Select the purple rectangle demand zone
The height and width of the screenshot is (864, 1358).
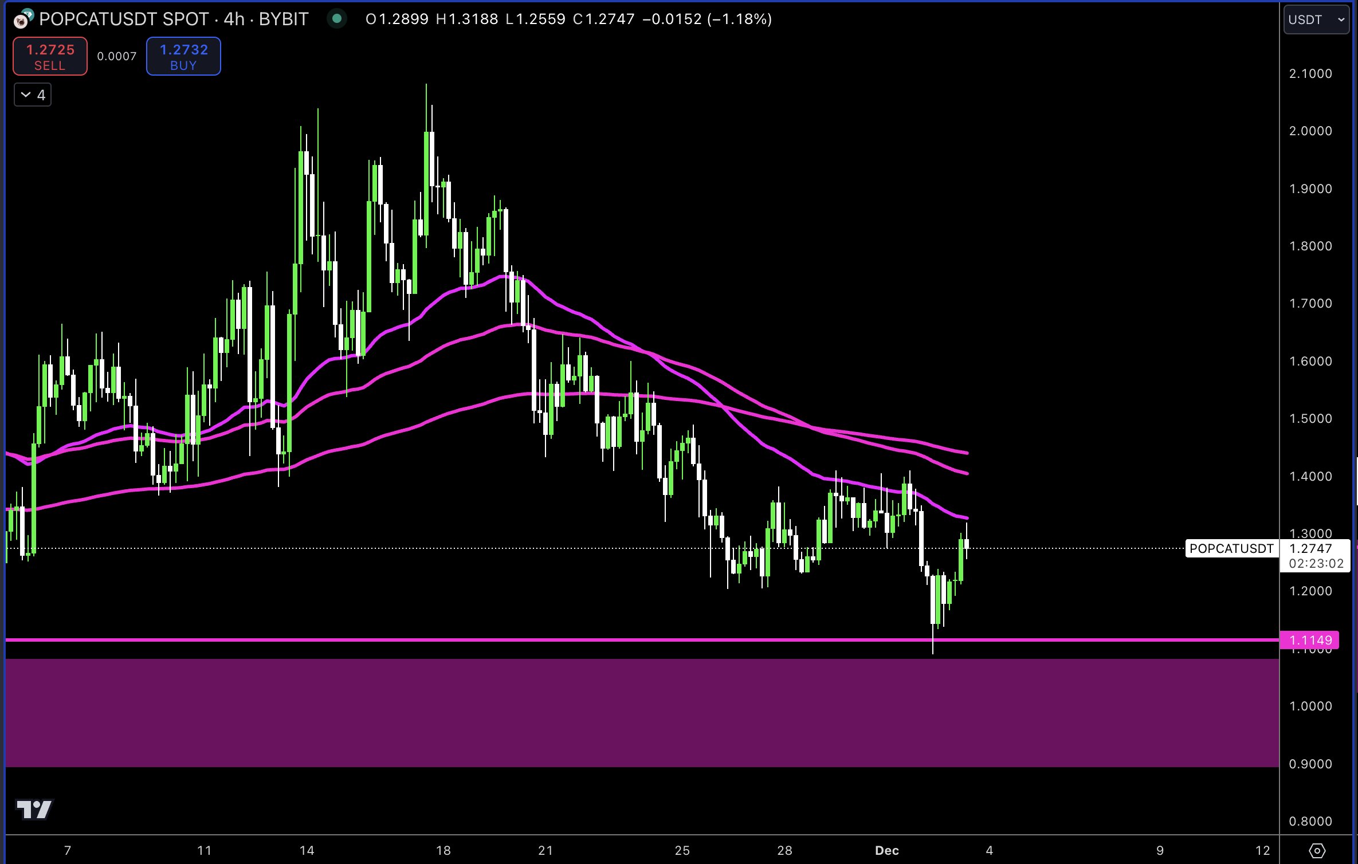tap(642, 713)
